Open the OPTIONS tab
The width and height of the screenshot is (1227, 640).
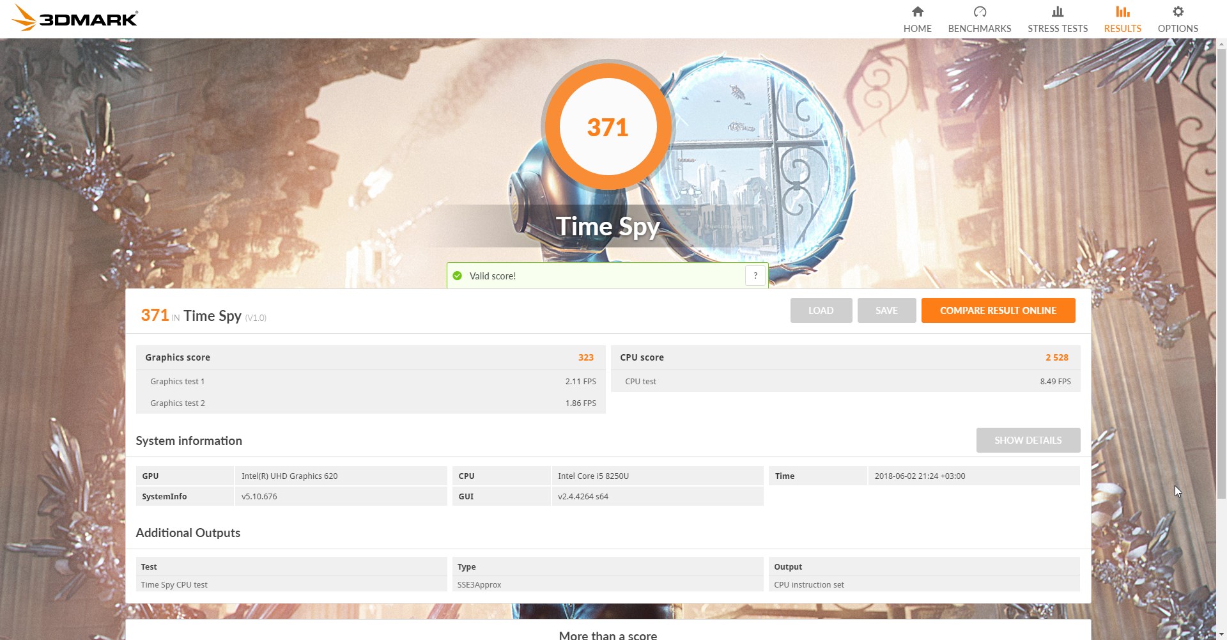pyautogui.click(x=1178, y=19)
